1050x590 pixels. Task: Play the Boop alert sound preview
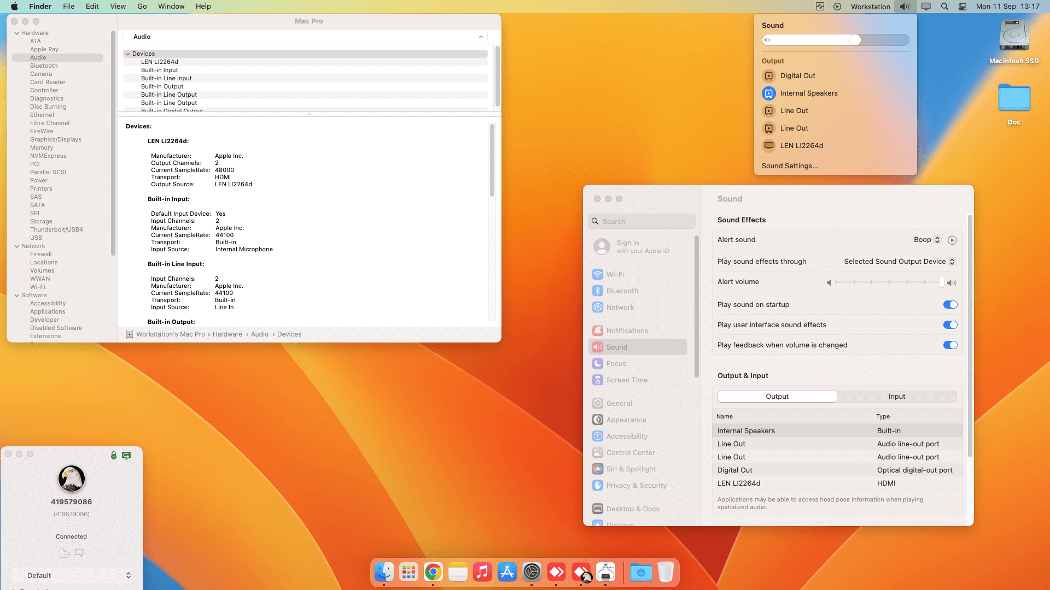click(952, 240)
